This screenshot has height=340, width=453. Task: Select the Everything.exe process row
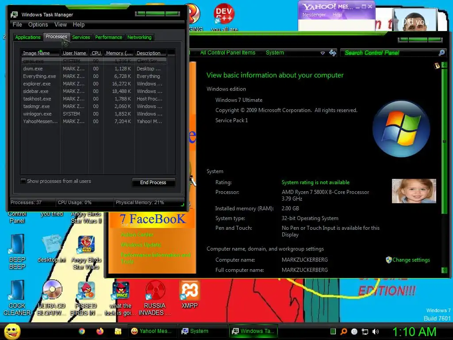point(94,76)
